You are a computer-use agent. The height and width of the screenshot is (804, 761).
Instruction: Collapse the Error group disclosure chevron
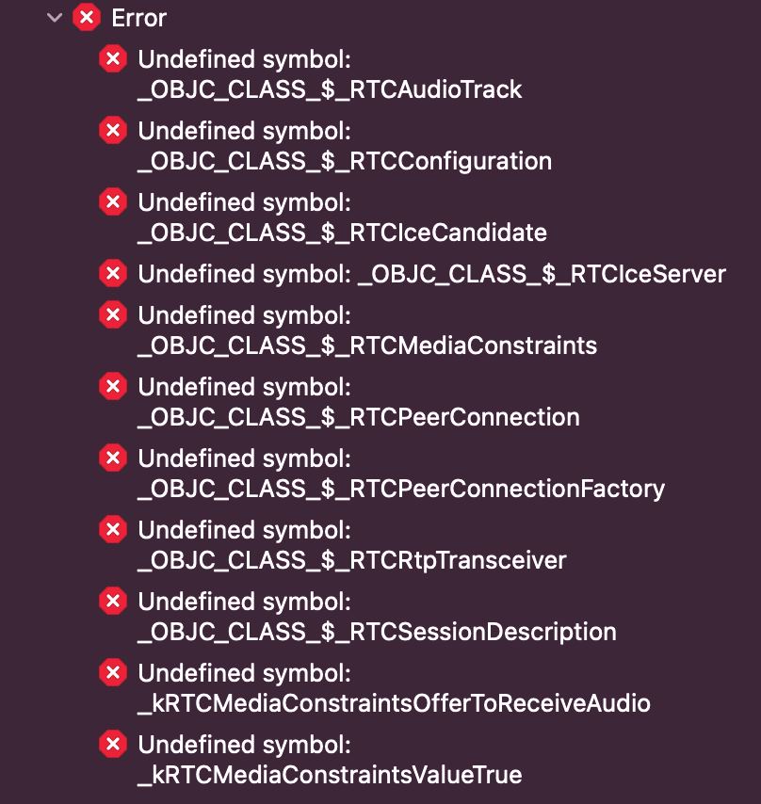tap(55, 17)
